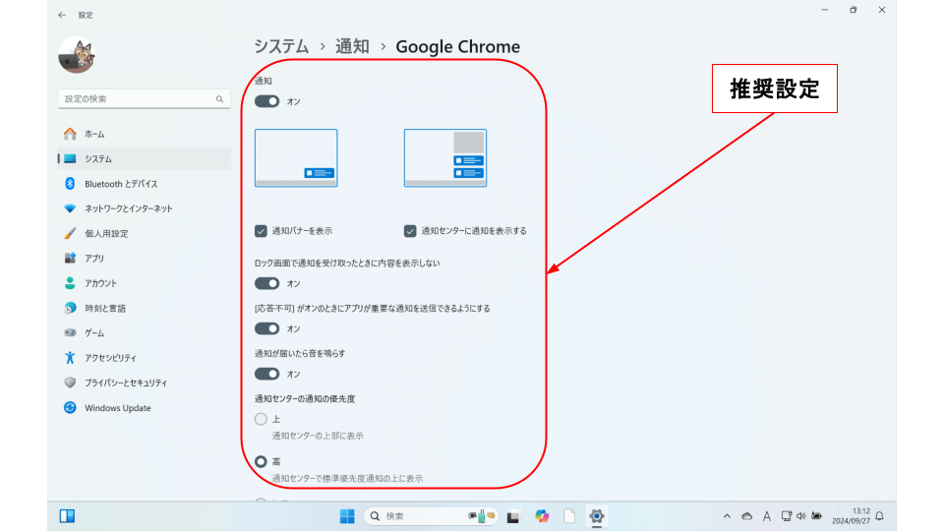This screenshot has width=944, height=531.
Task: Open ネットワークとインターネット settings
Action: click(128, 208)
